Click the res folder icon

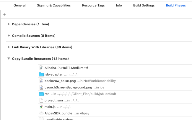tap(41, 94)
